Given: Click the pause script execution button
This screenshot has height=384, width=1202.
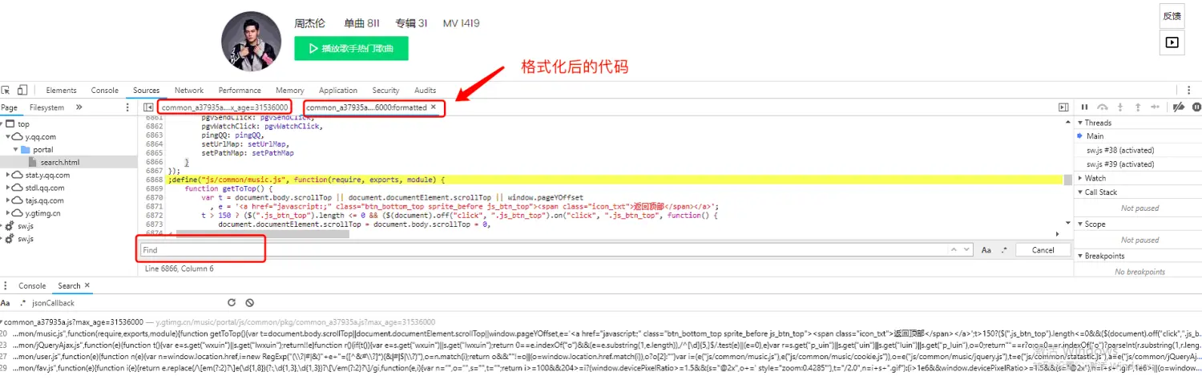Looking at the screenshot, I should coord(1085,107).
